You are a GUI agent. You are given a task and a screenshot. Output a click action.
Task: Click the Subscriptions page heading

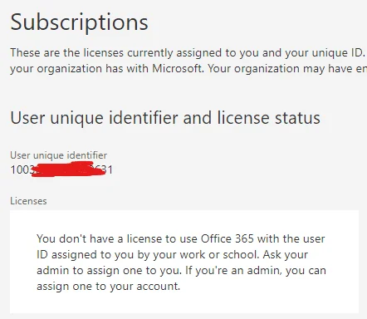coord(79,22)
